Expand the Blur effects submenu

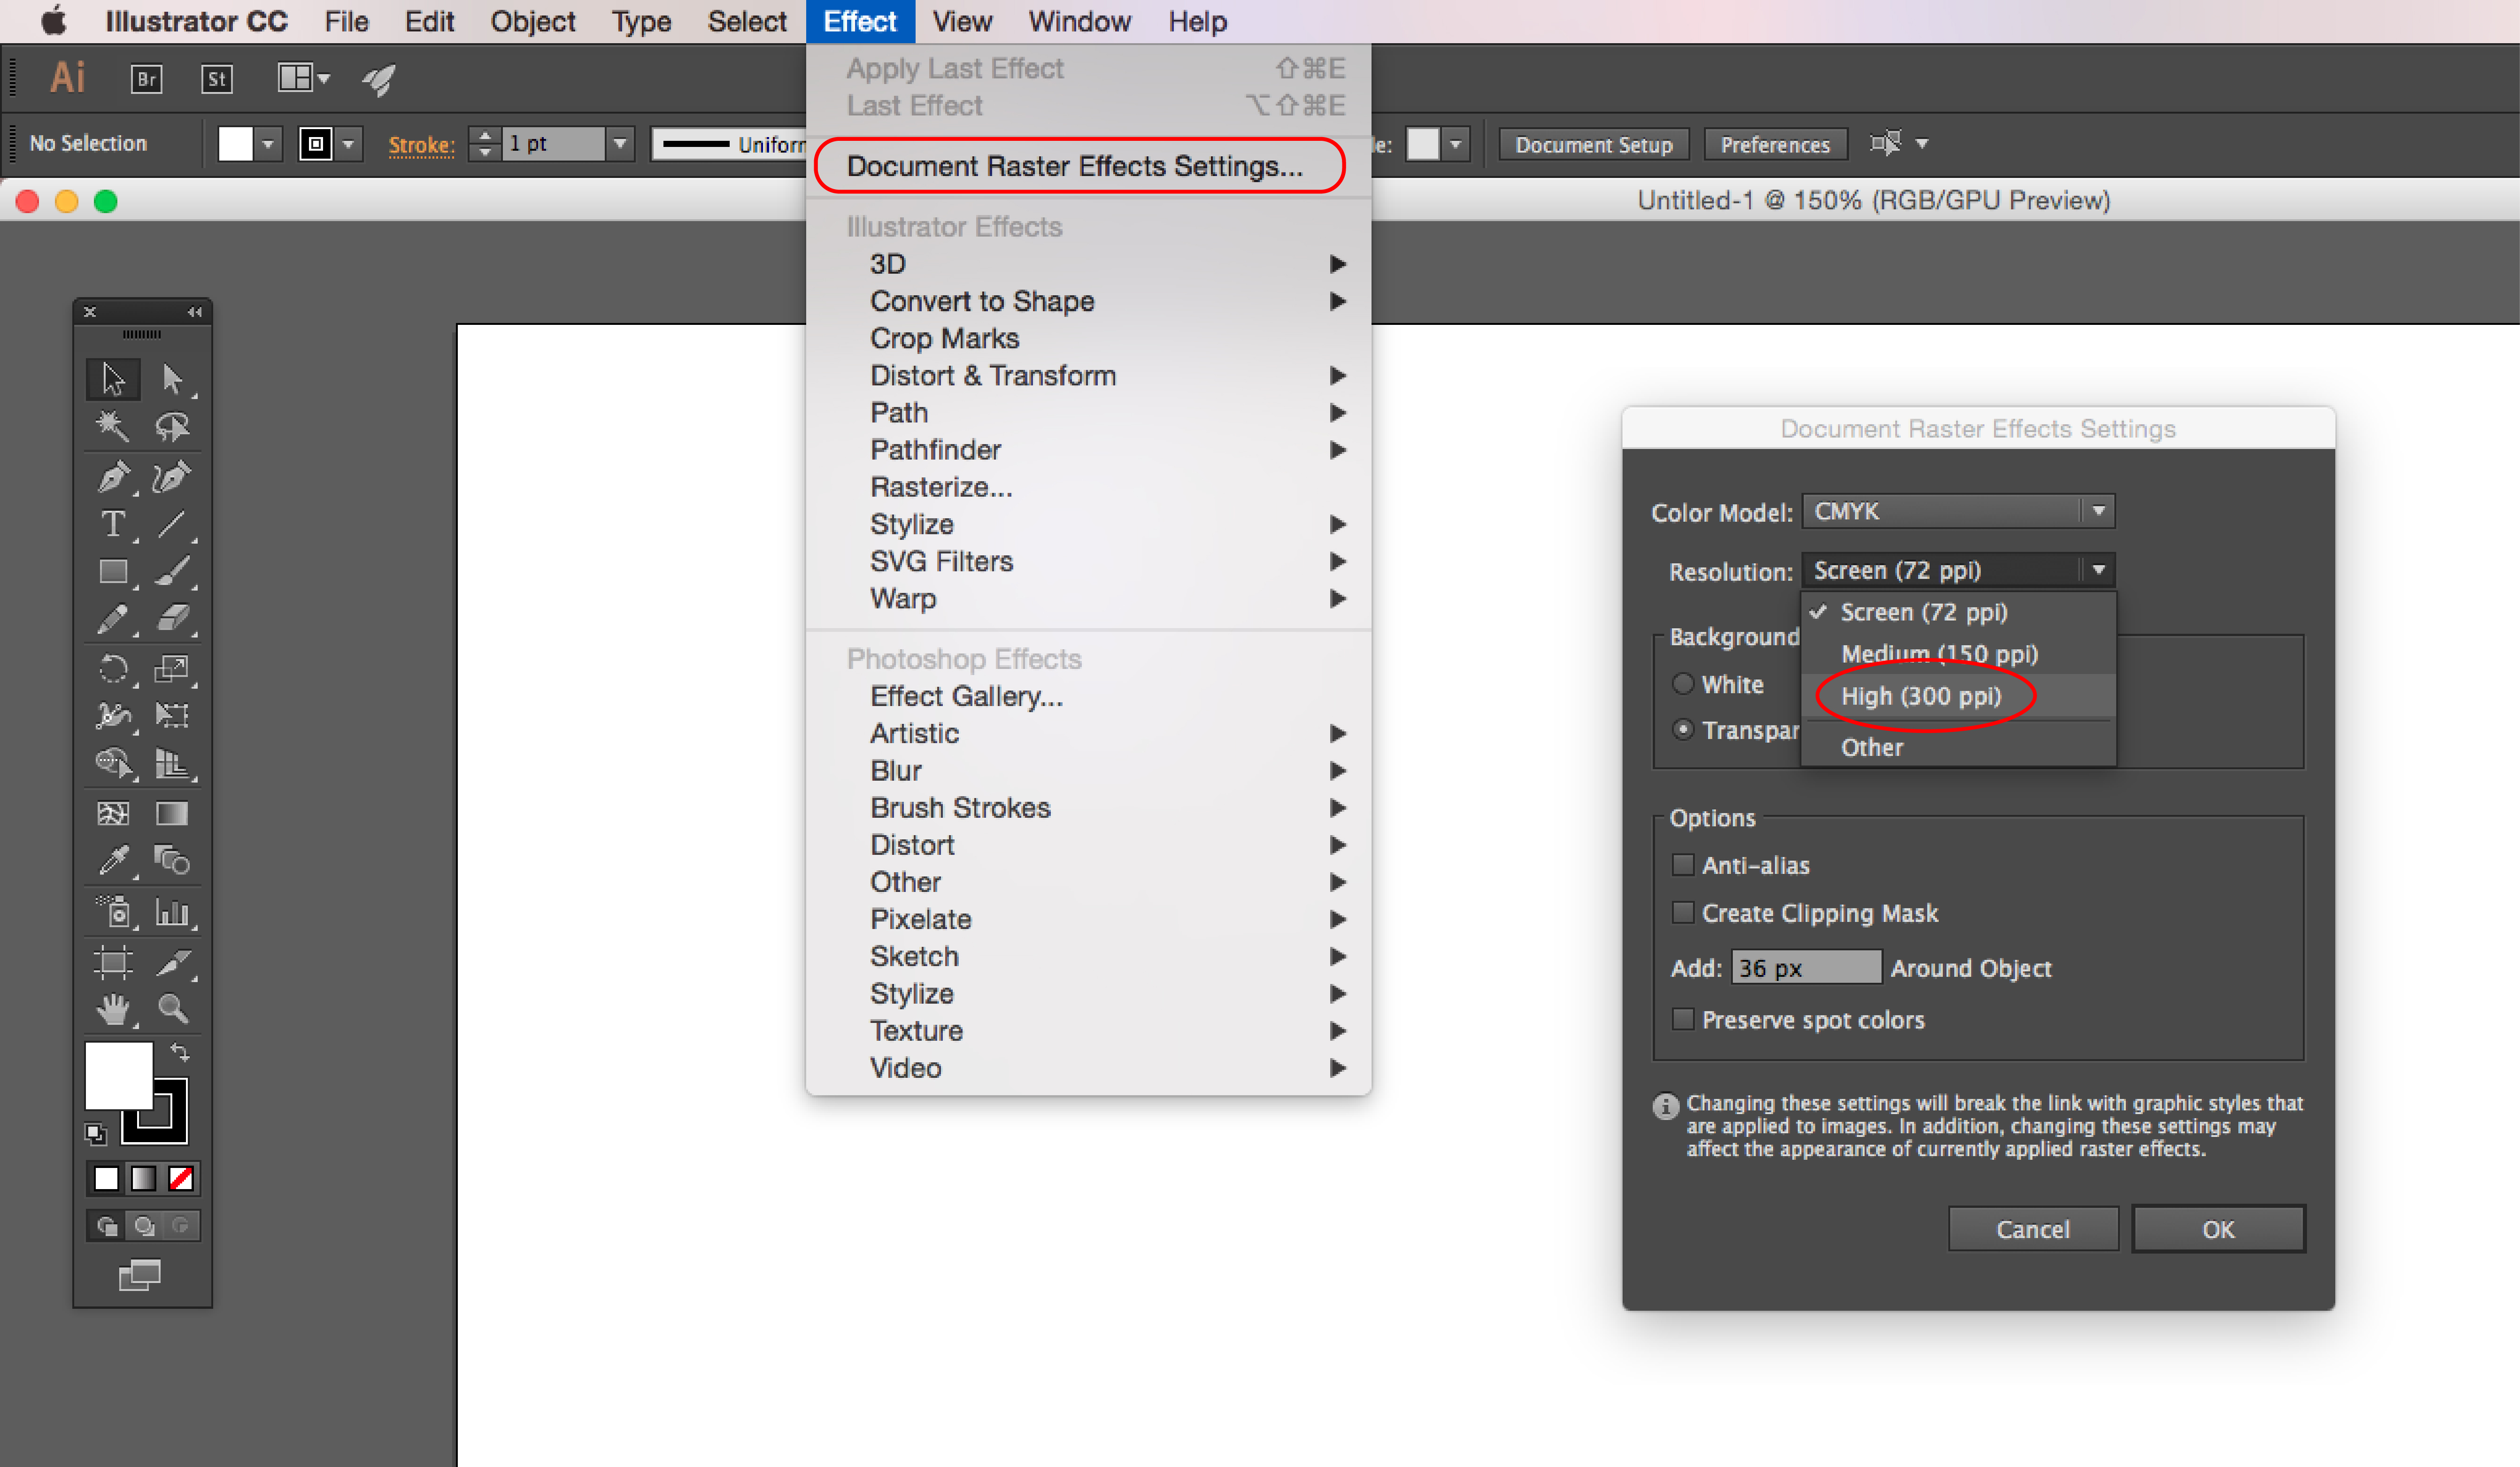1088,770
